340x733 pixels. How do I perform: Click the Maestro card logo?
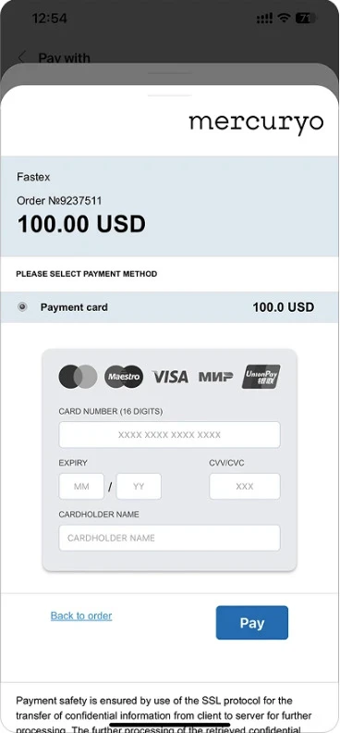pyautogui.click(x=124, y=377)
